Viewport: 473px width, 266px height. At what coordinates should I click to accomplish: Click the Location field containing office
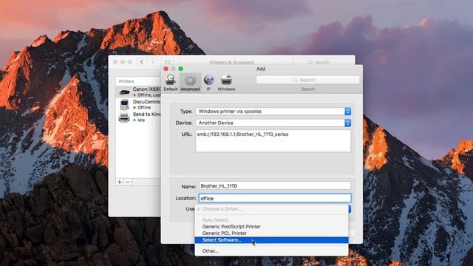click(275, 198)
